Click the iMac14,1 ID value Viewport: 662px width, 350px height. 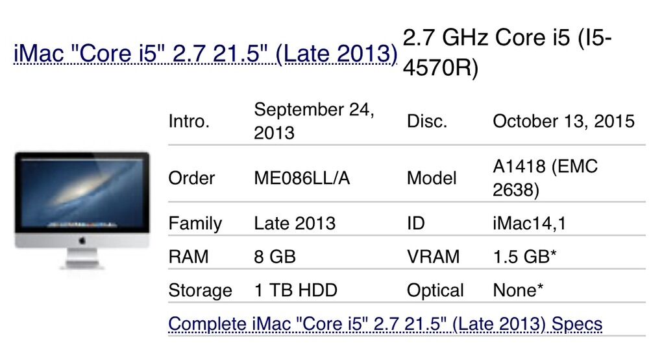tap(530, 224)
